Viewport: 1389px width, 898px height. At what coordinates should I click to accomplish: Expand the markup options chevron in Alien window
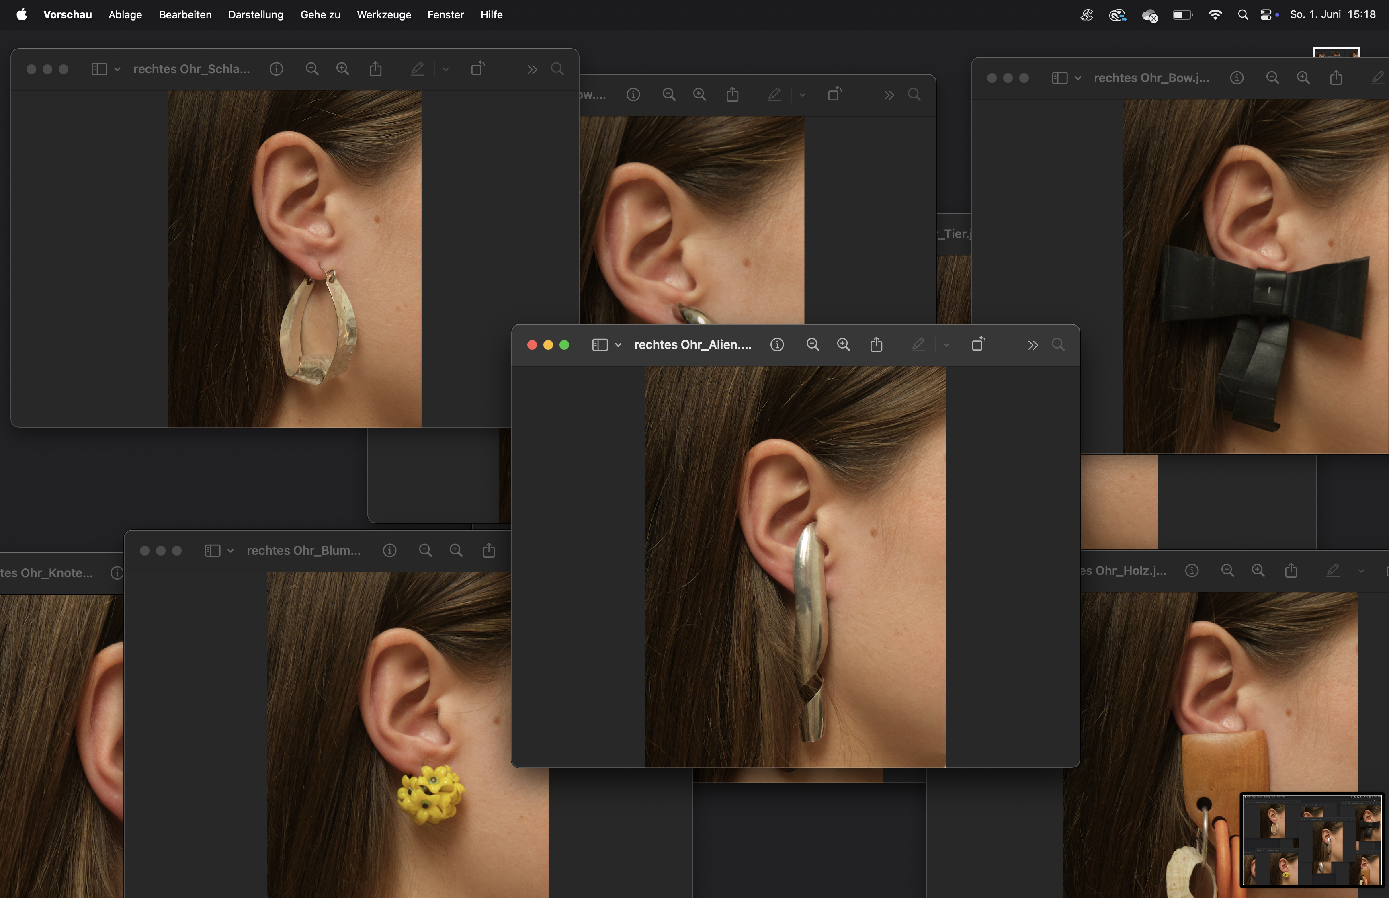(x=946, y=345)
